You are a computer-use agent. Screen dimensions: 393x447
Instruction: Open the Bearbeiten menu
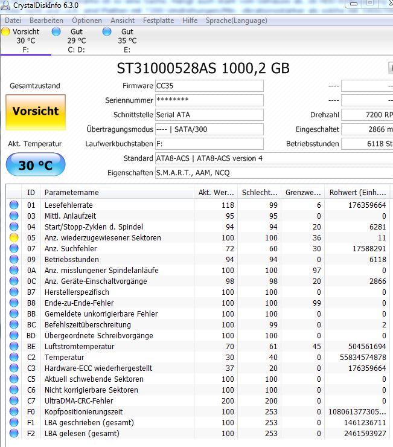click(x=46, y=21)
